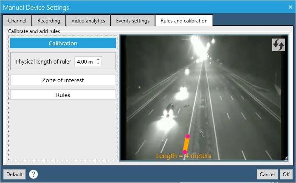This screenshot has height=183, width=296.
Task: Click the resize grip at video corner
Action: tap(286, 158)
